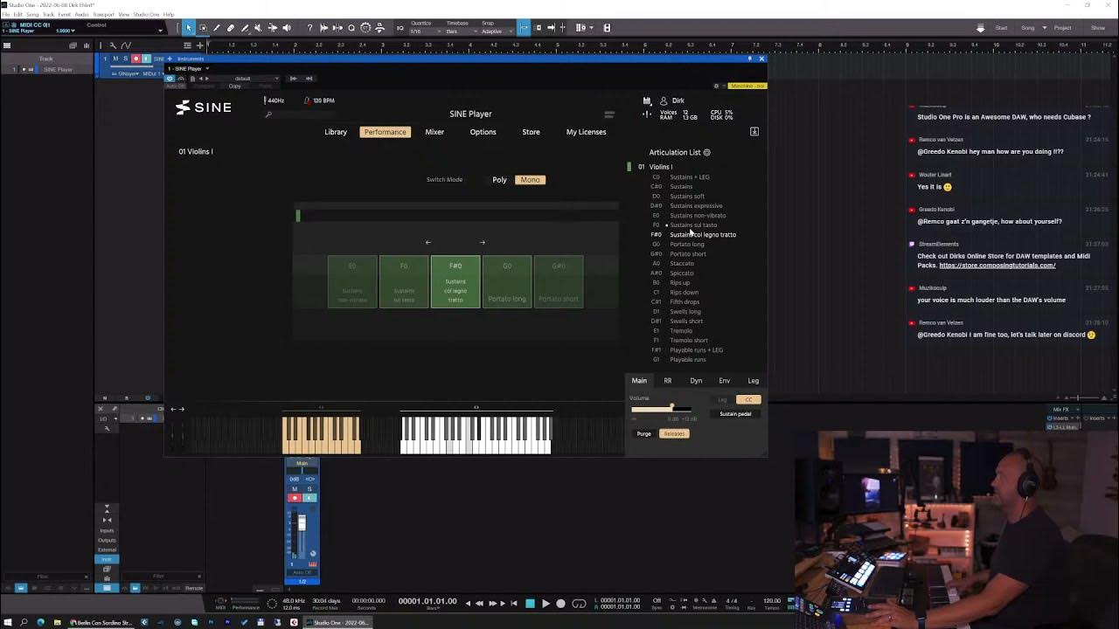This screenshot has width=1119, height=629.
Task: Select Sustains soft in Articulation List
Action: click(x=687, y=197)
